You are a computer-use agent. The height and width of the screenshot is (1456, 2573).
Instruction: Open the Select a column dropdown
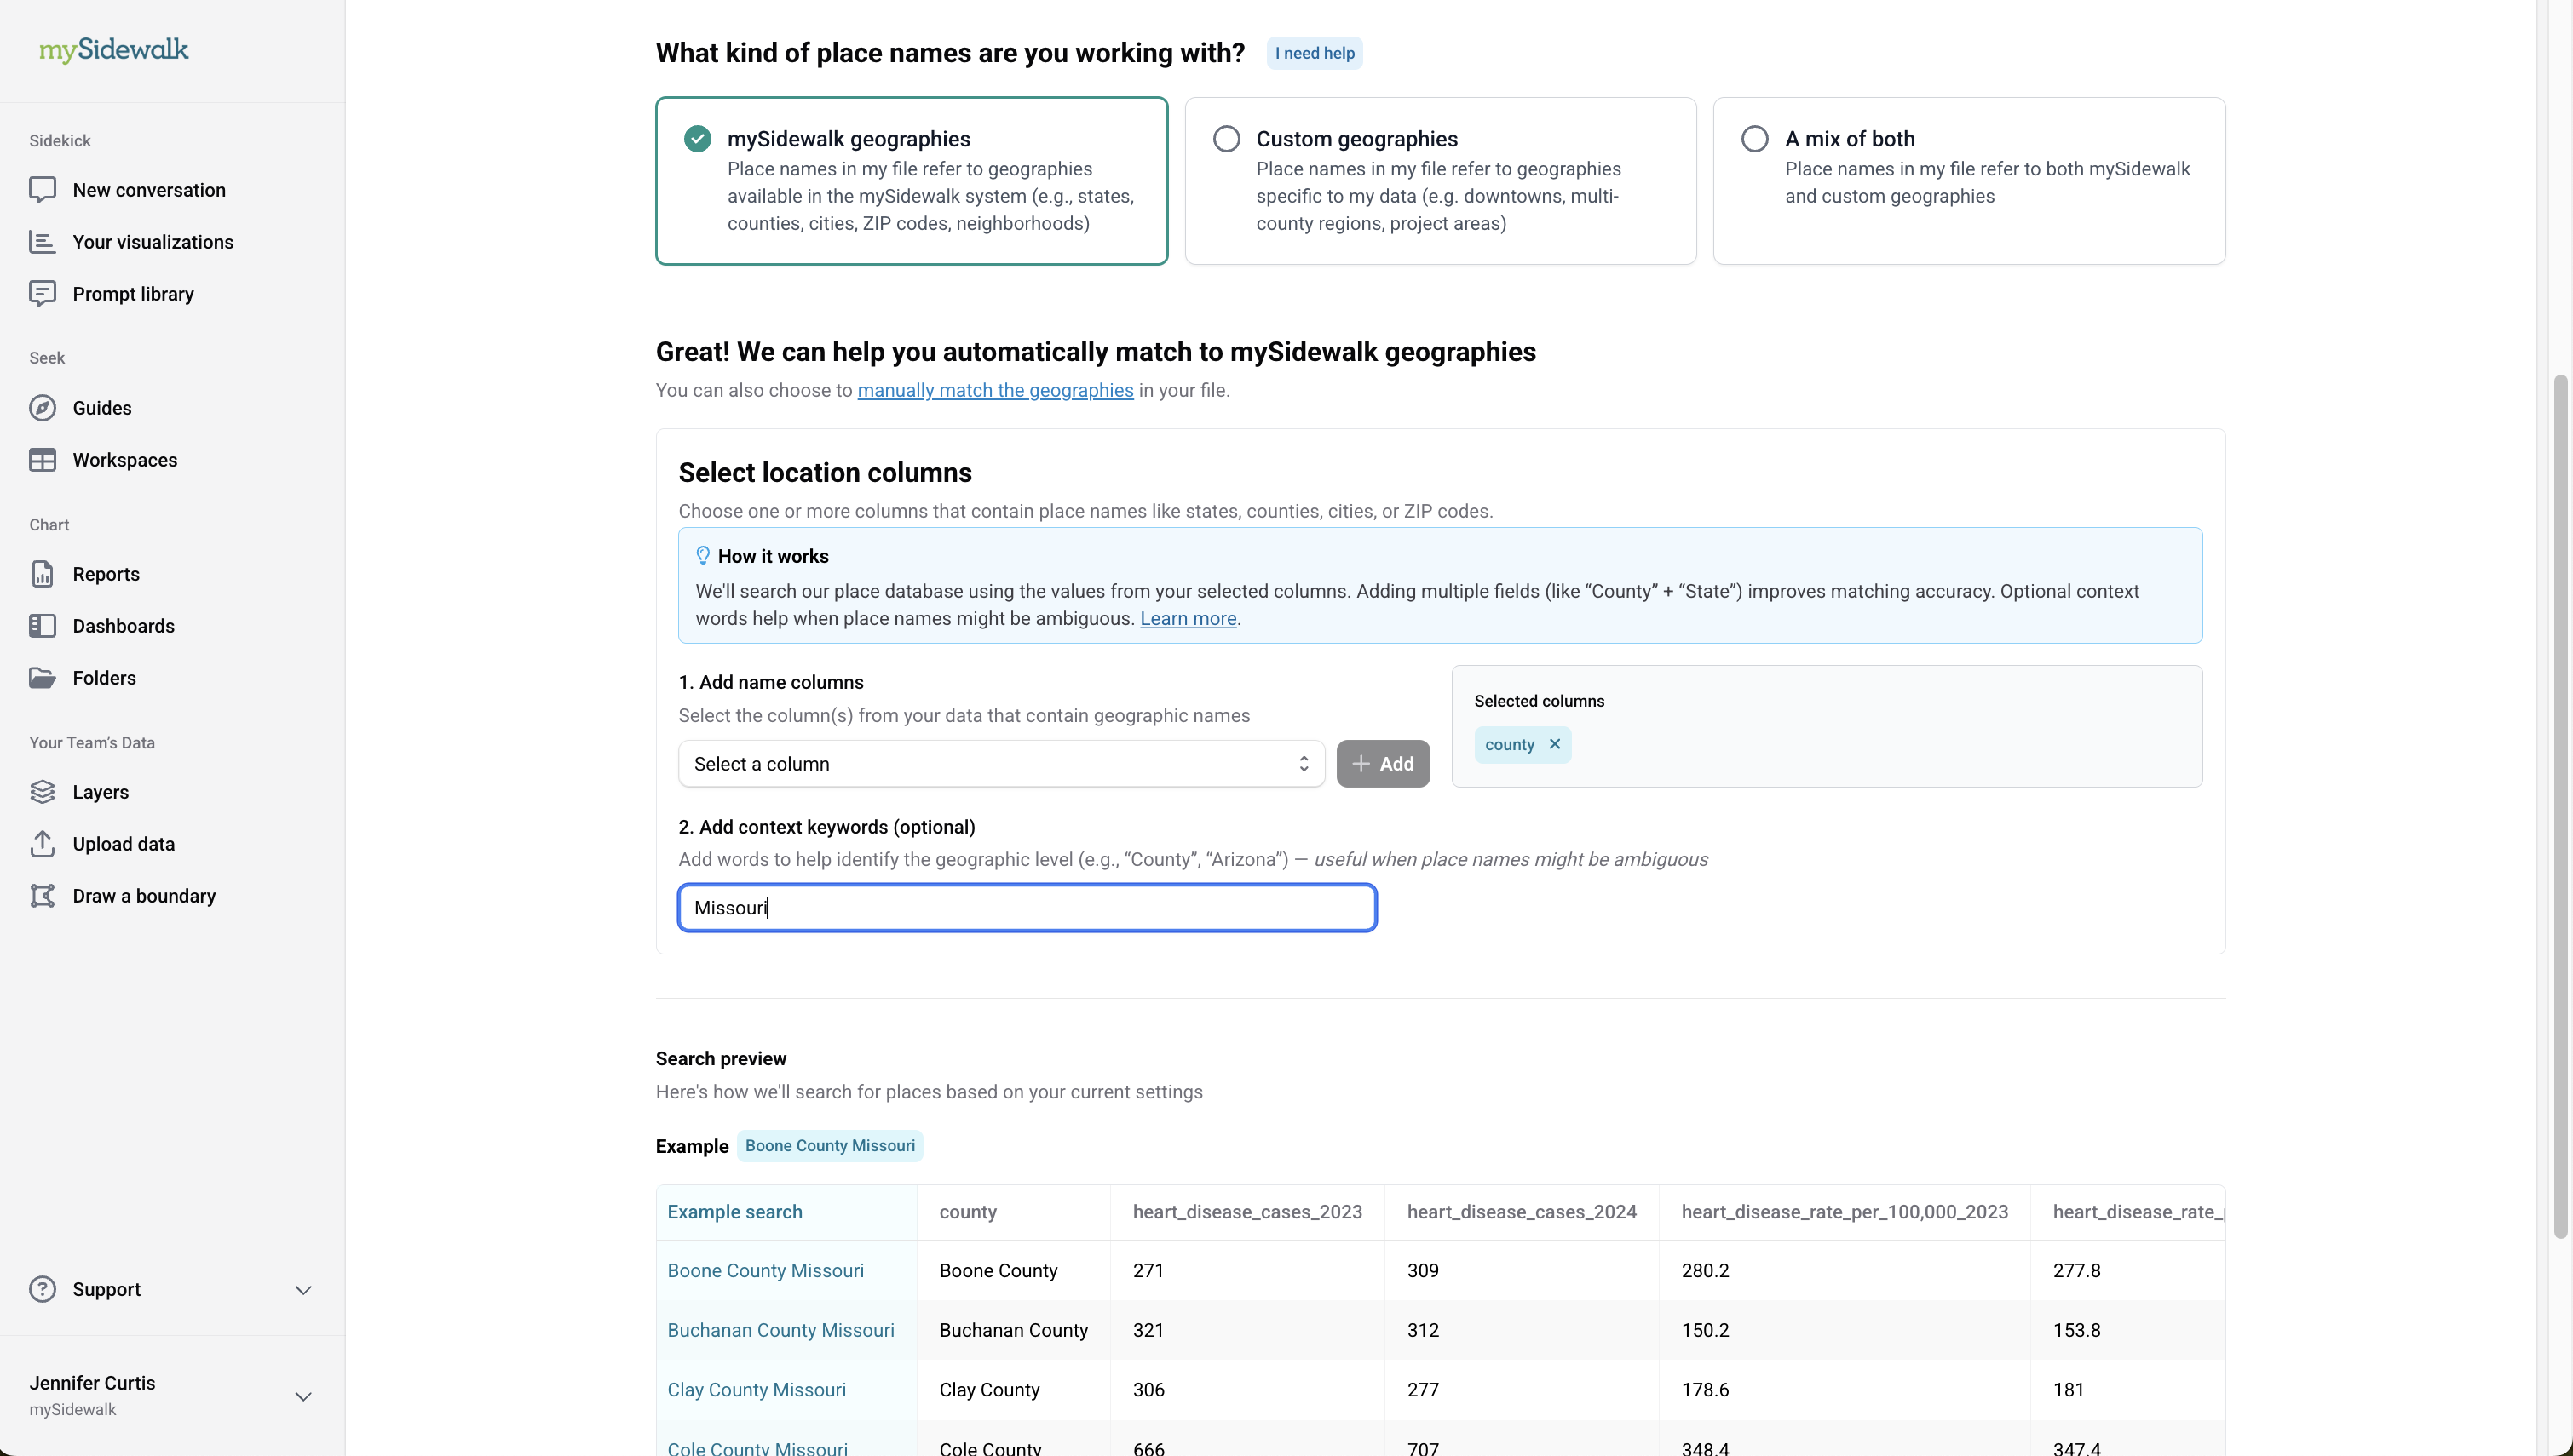(x=1000, y=763)
